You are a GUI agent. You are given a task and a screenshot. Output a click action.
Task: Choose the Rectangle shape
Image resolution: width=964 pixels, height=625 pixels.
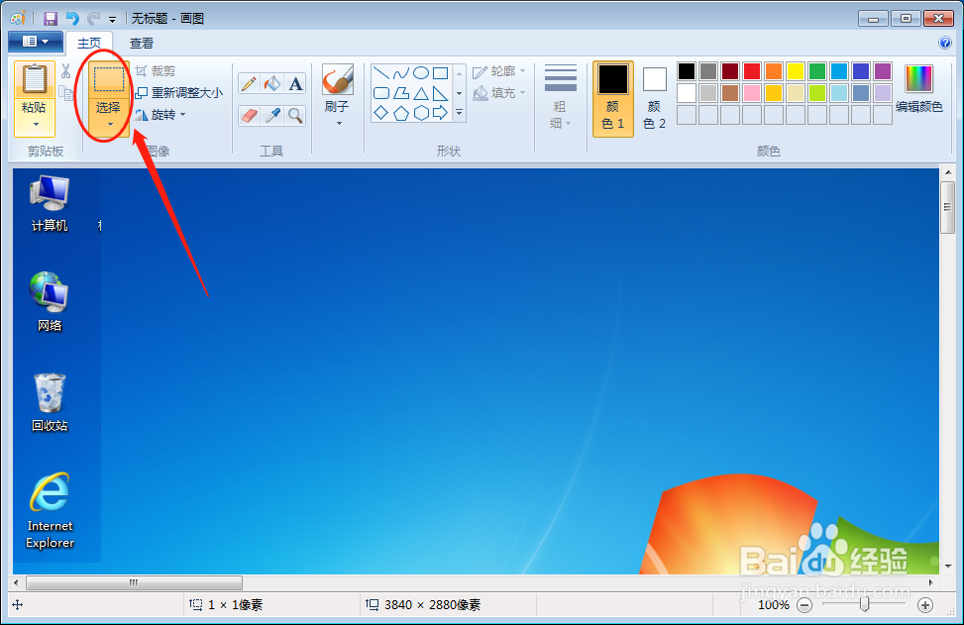440,73
